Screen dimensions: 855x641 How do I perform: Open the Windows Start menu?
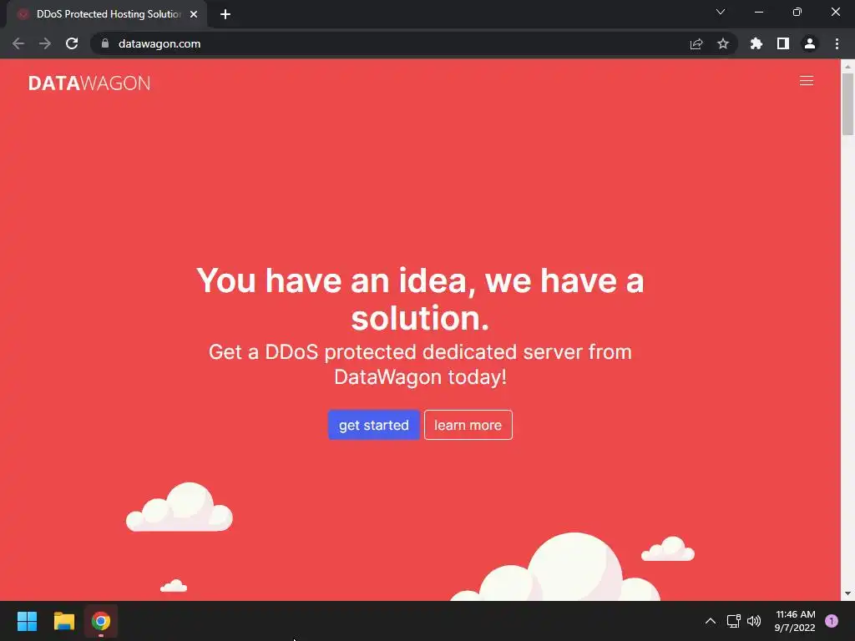pos(28,621)
